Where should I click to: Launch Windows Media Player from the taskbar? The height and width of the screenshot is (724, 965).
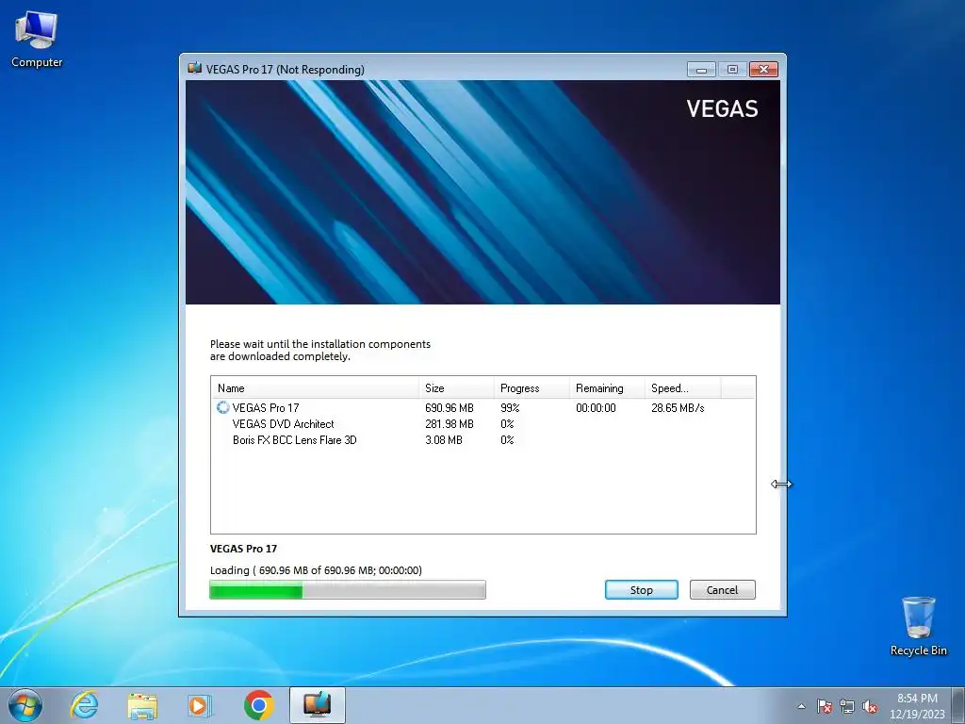coord(200,705)
